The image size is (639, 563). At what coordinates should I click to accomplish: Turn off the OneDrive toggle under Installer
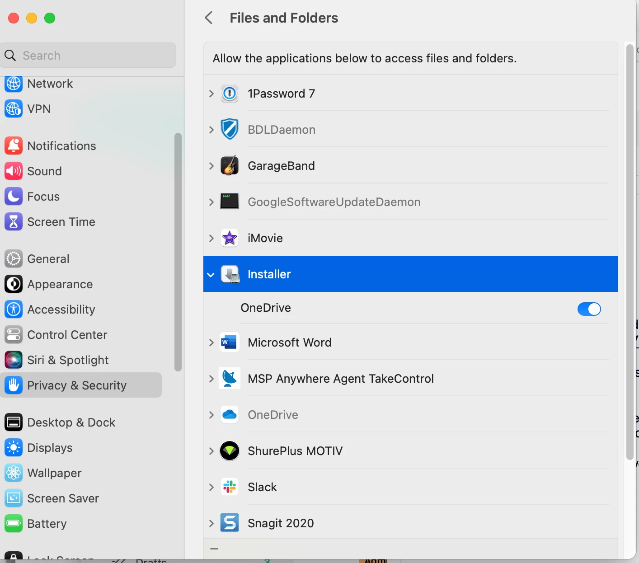pyautogui.click(x=589, y=309)
